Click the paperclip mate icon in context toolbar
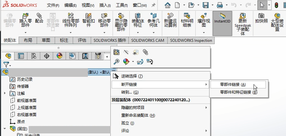The height and width of the screenshot is (136, 286). [145, 52]
